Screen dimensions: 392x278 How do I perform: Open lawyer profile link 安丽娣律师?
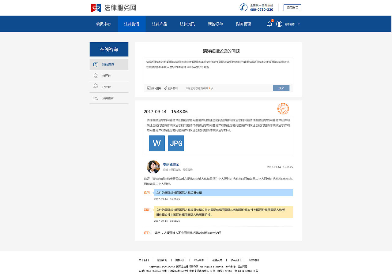coord(171,164)
